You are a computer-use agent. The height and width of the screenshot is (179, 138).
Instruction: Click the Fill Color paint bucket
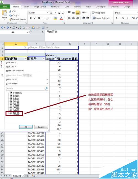tap(55, 18)
